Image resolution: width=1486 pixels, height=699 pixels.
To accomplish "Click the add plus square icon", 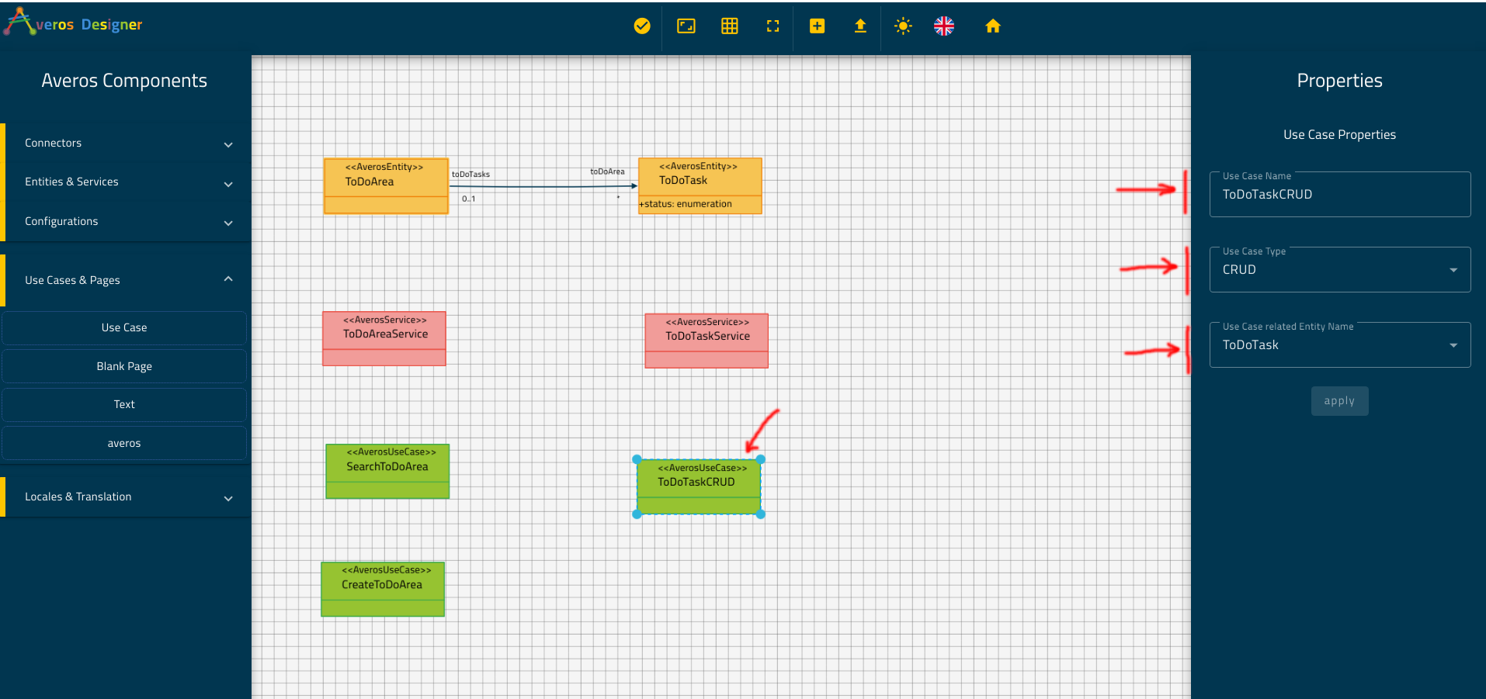I will point(817,26).
